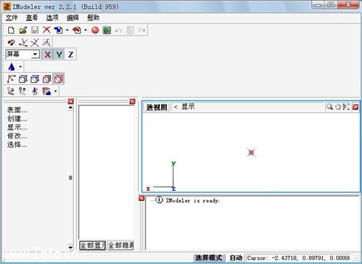
Task: Click the first selection brush icon in bottom toolbar
Action: [x=11, y=91]
